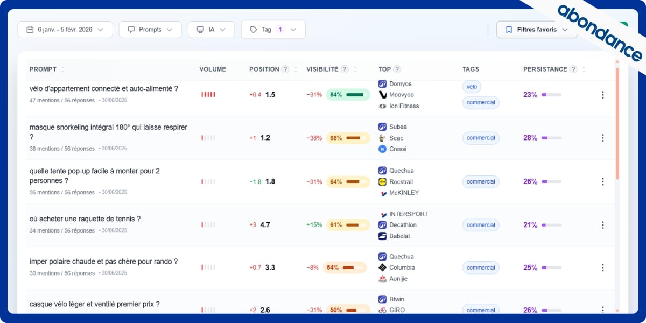
Task: Expand the Tag filter dropdown
Action: [273, 30]
